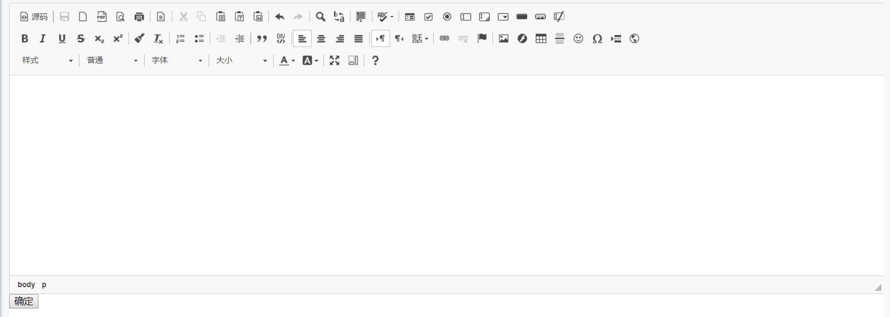Insert a hyperlink
Image resolution: width=890 pixels, height=317 pixels.
tap(444, 39)
